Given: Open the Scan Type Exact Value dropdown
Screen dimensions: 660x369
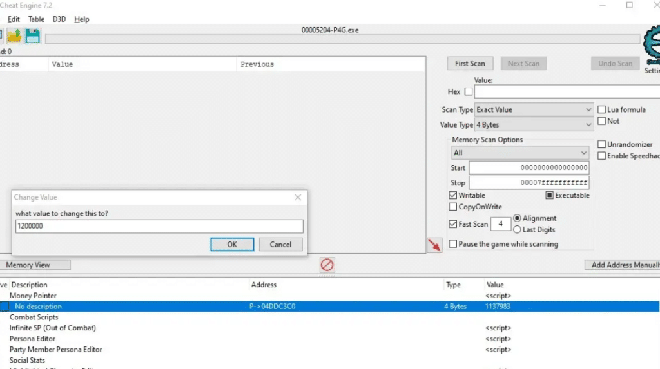Looking at the screenshot, I should (x=534, y=110).
